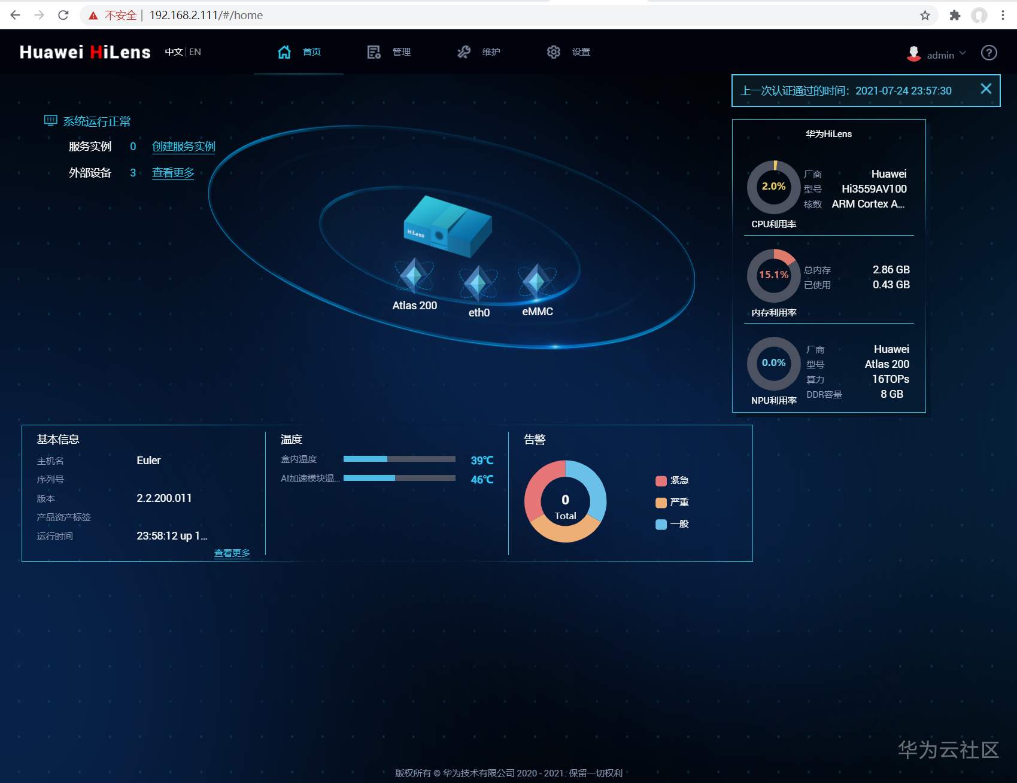Click the used memory value 0.43 GB
The image size is (1017, 783).
click(x=891, y=285)
